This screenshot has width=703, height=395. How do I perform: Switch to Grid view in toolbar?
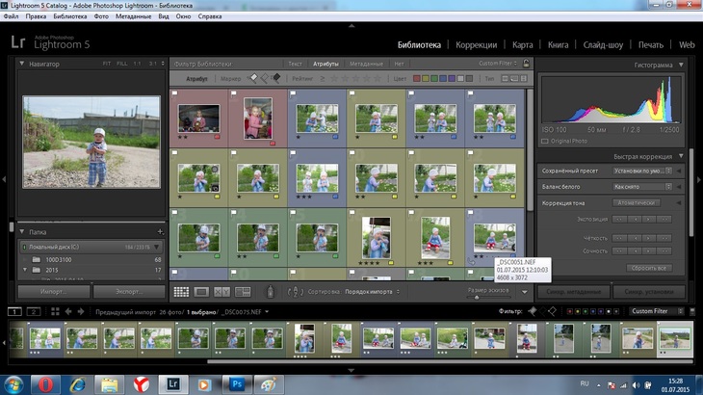(x=181, y=292)
